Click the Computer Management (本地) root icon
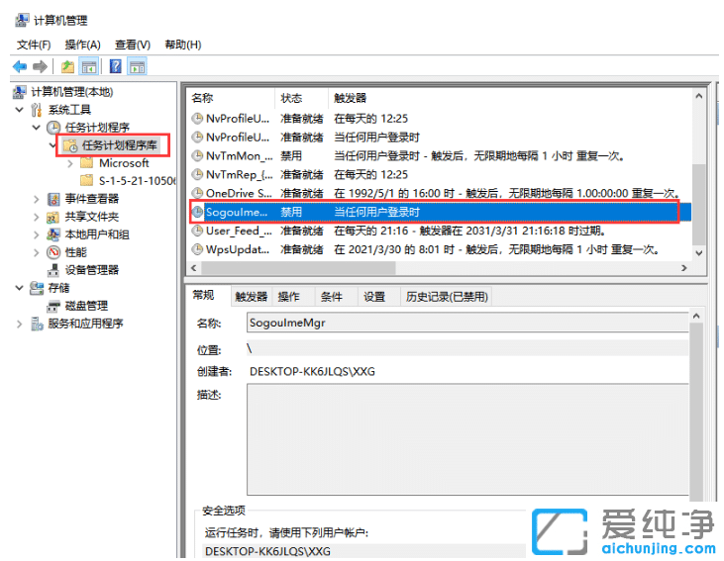This screenshot has height=561, width=724. pos(20,92)
